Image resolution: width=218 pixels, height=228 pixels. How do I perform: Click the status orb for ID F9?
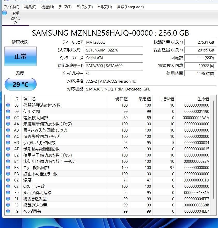point(8,211)
